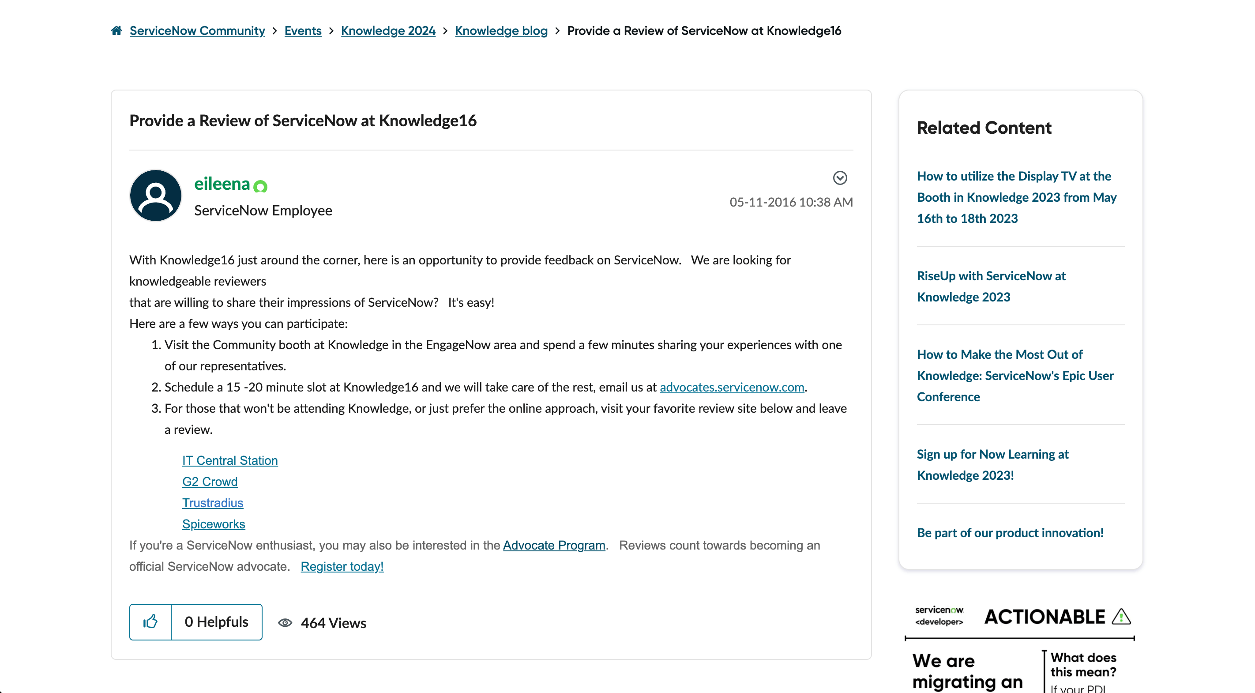Open the Advocate Program link
The image size is (1255, 693).
[554, 545]
